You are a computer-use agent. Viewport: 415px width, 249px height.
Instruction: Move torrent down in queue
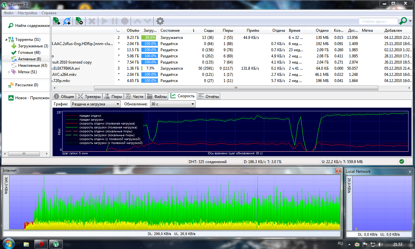[148, 21]
